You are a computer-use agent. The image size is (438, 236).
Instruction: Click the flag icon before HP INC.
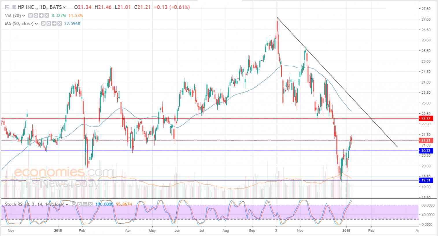[x=14, y=7]
